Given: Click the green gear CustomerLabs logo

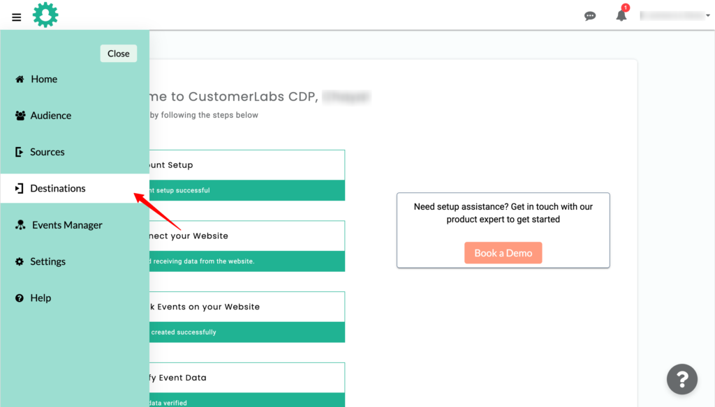Looking at the screenshot, I should [45, 15].
